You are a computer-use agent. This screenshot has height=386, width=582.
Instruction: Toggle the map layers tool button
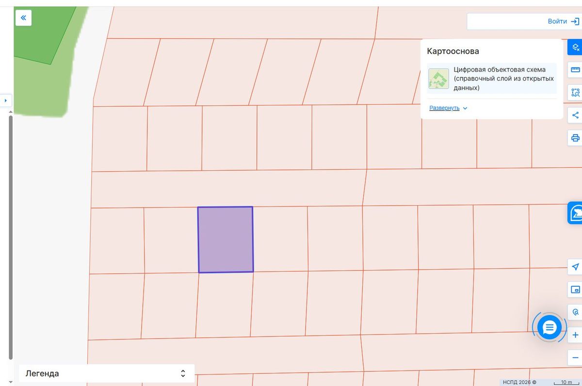click(x=575, y=47)
